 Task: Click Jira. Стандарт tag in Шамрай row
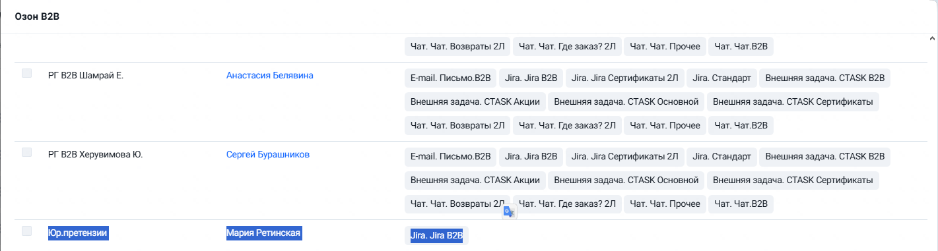coord(721,78)
